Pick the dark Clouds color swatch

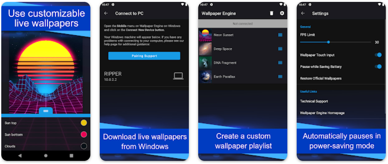tap(84, 146)
